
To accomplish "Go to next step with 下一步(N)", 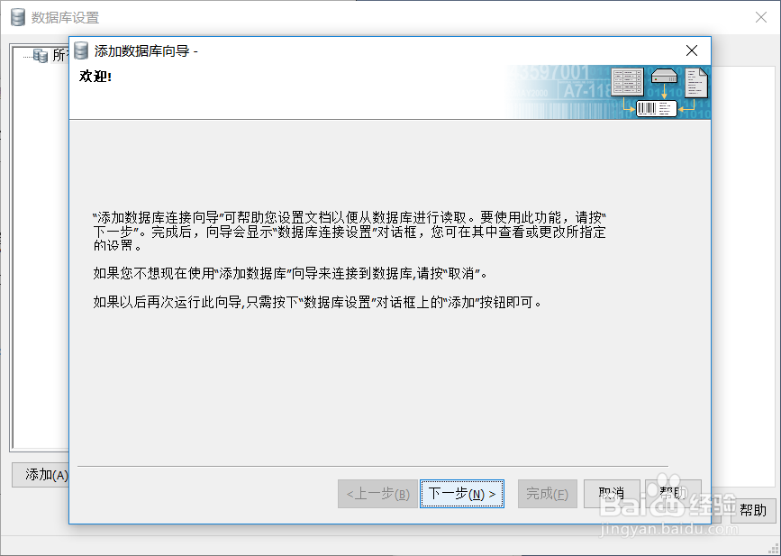I will (462, 494).
